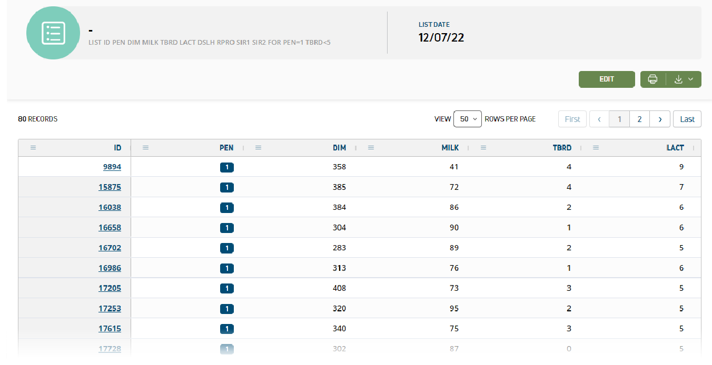The width and height of the screenshot is (712, 365).
Task: Click the EDIT button
Action: (x=607, y=79)
